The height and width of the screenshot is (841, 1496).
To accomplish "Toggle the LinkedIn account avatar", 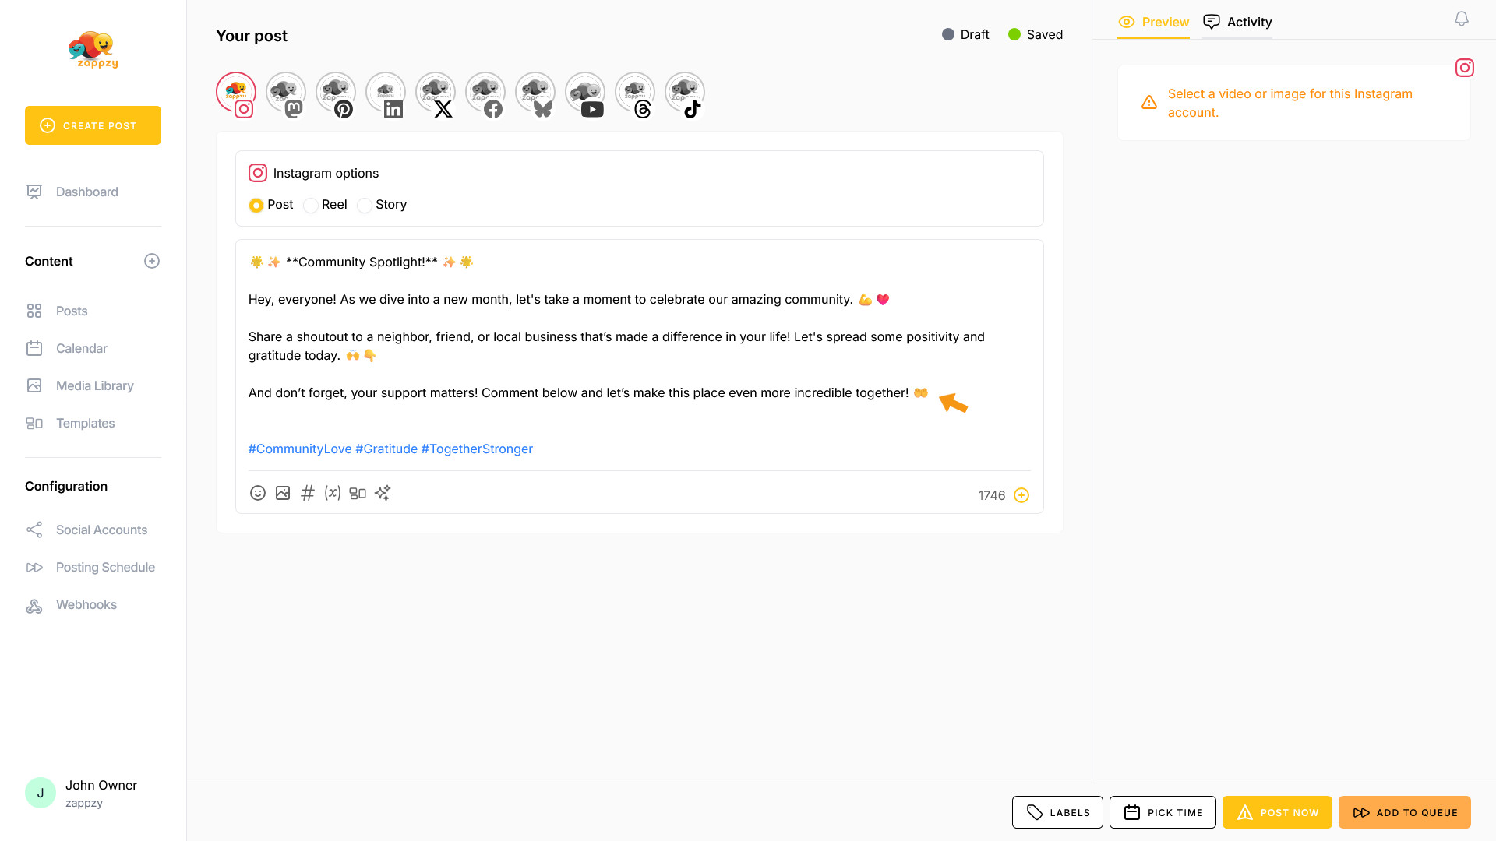I will click(385, 93).
